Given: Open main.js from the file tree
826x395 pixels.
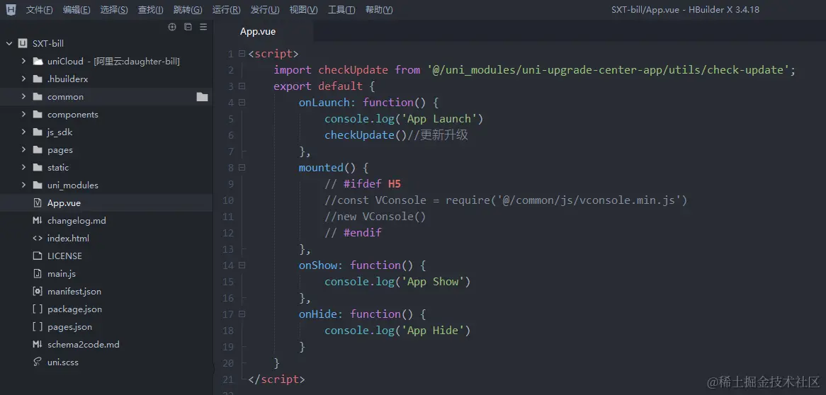Looking at the screenshot, I should (62, 273).
